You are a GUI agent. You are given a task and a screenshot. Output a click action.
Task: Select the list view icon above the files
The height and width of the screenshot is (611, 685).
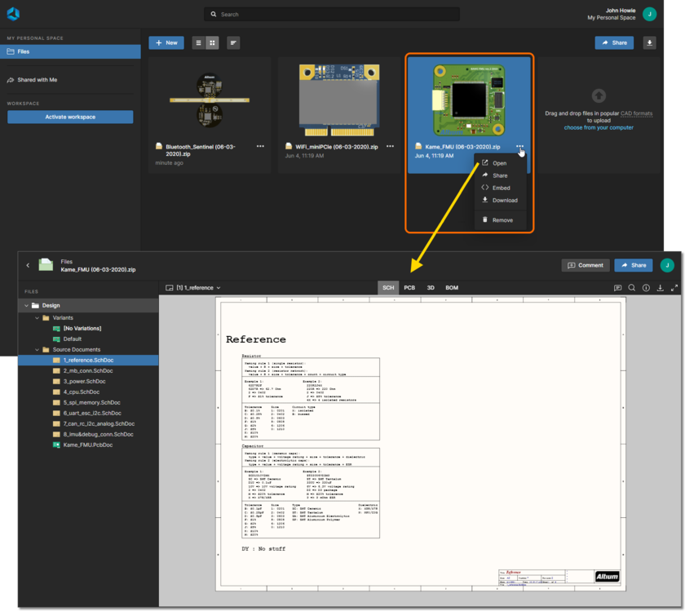pos(198,43)
